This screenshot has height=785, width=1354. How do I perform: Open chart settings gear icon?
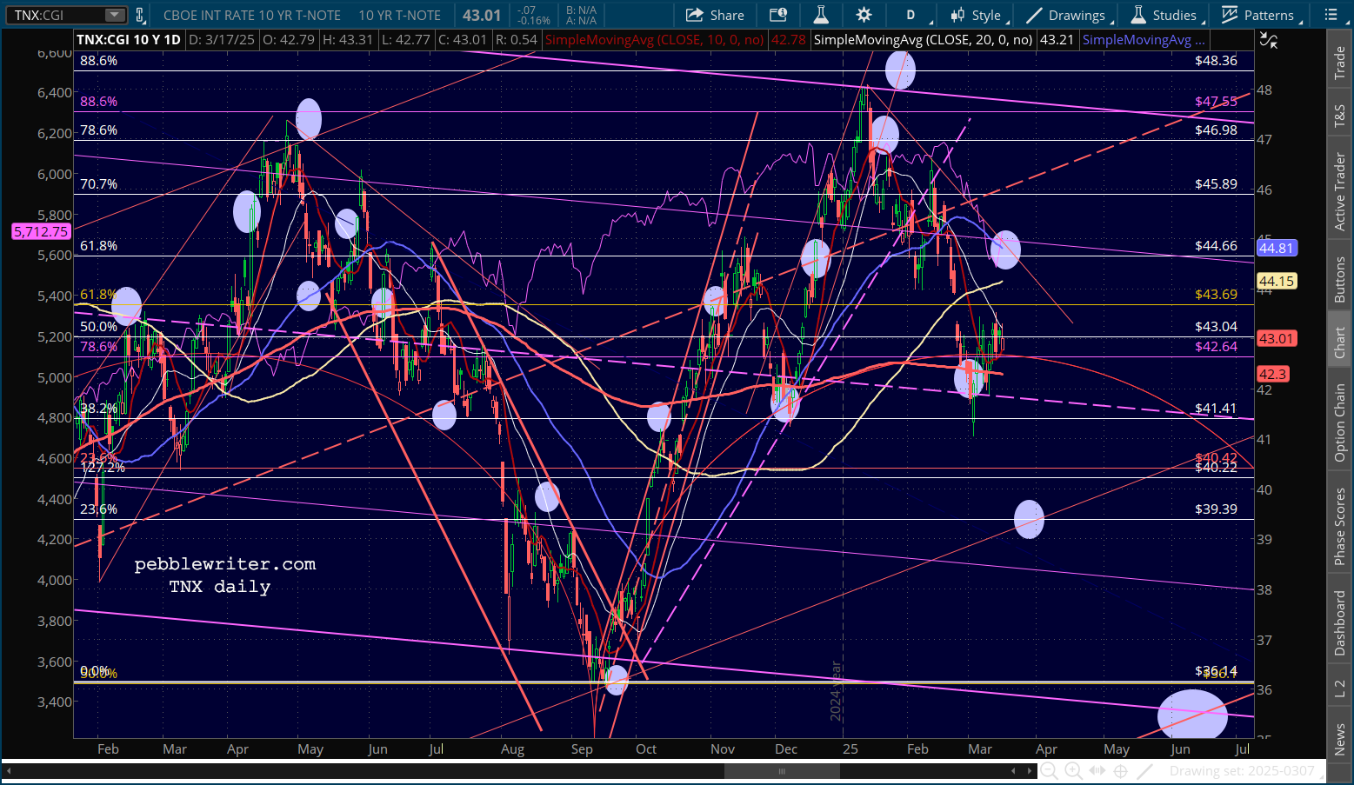click(864, 15)
